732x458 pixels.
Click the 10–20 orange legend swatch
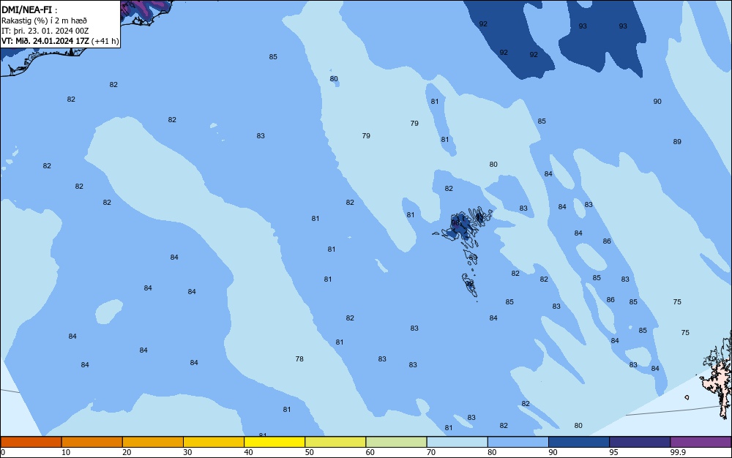92,442
